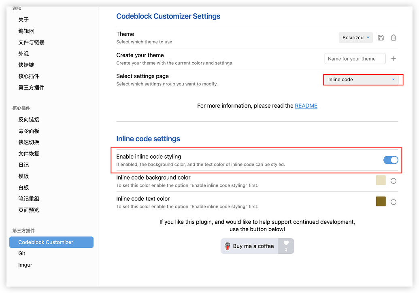Open the Git plugin settings

pos(22,253)
